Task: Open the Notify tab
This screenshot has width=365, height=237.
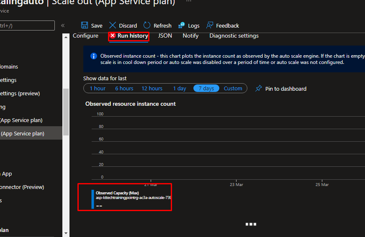Action: (x=190, y=36)
